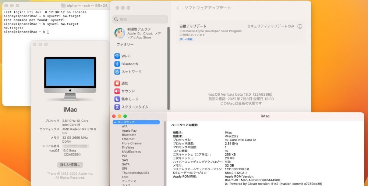This screenshot has width=368, height=186.
Task: Click the macOS Ventura beta 13.0 version text
Action: point(240,95)
